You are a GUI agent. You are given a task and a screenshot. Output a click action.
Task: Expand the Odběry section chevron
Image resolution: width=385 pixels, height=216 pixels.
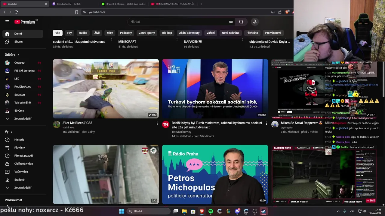coord(18,55)
